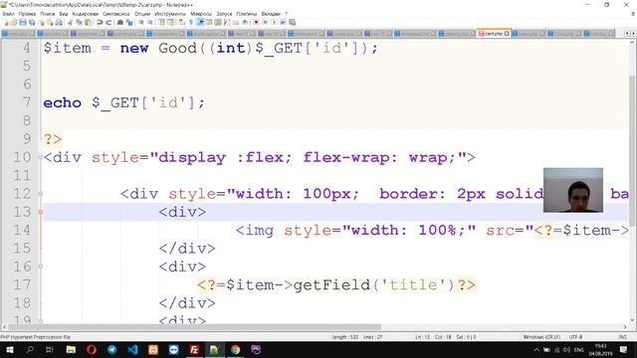This screenshot has width=637, height=358.
Task: Collapse the fold marker on line 13
Action: click(40, 212)
